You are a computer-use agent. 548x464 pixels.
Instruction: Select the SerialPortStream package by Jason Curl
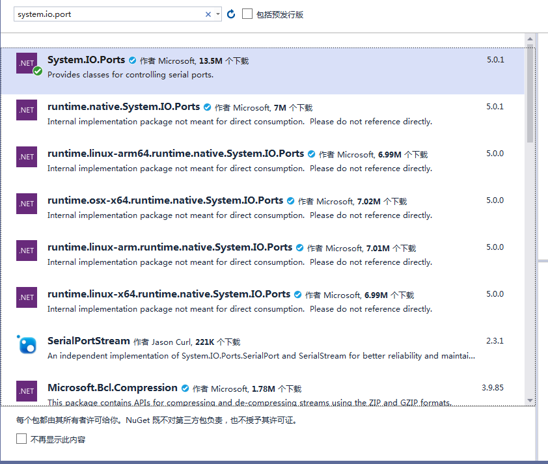260,348
